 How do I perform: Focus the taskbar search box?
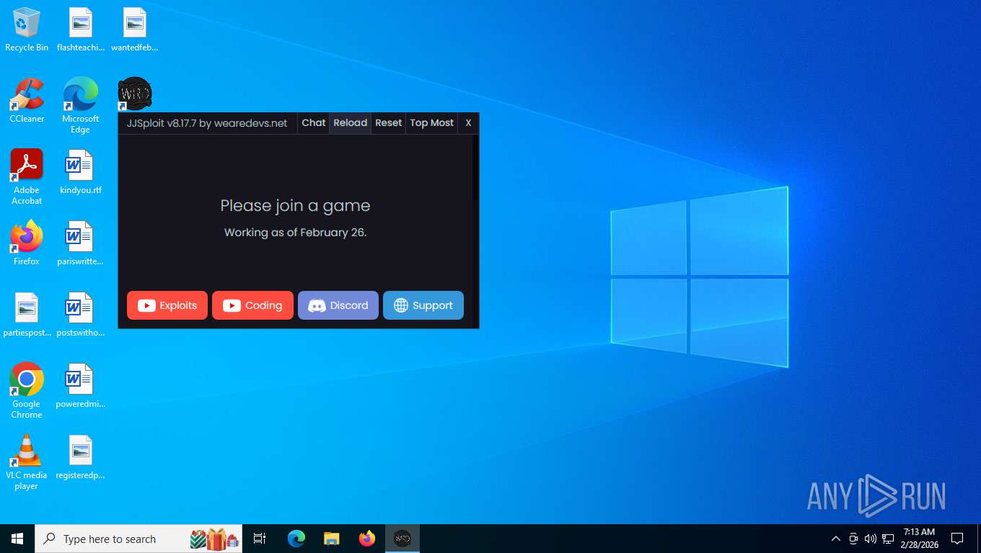[138, 539]
